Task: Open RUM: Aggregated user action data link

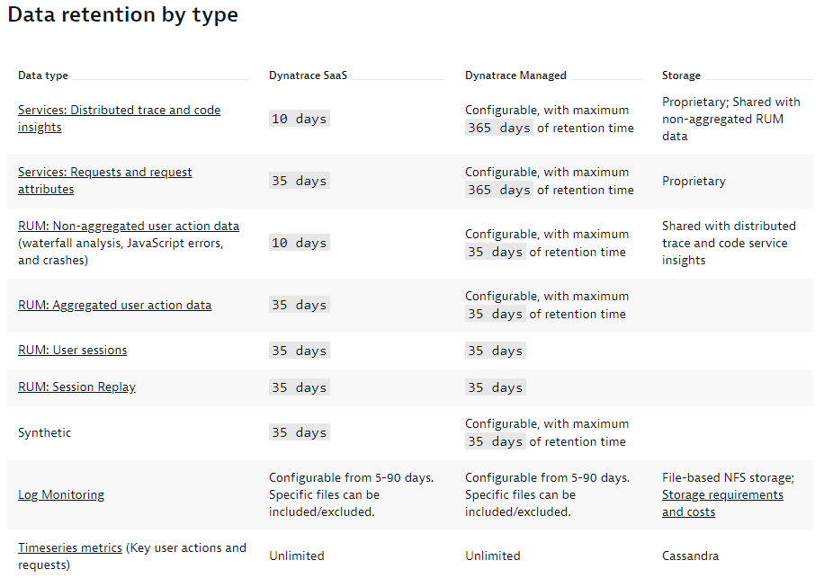Action: (114, 306)
